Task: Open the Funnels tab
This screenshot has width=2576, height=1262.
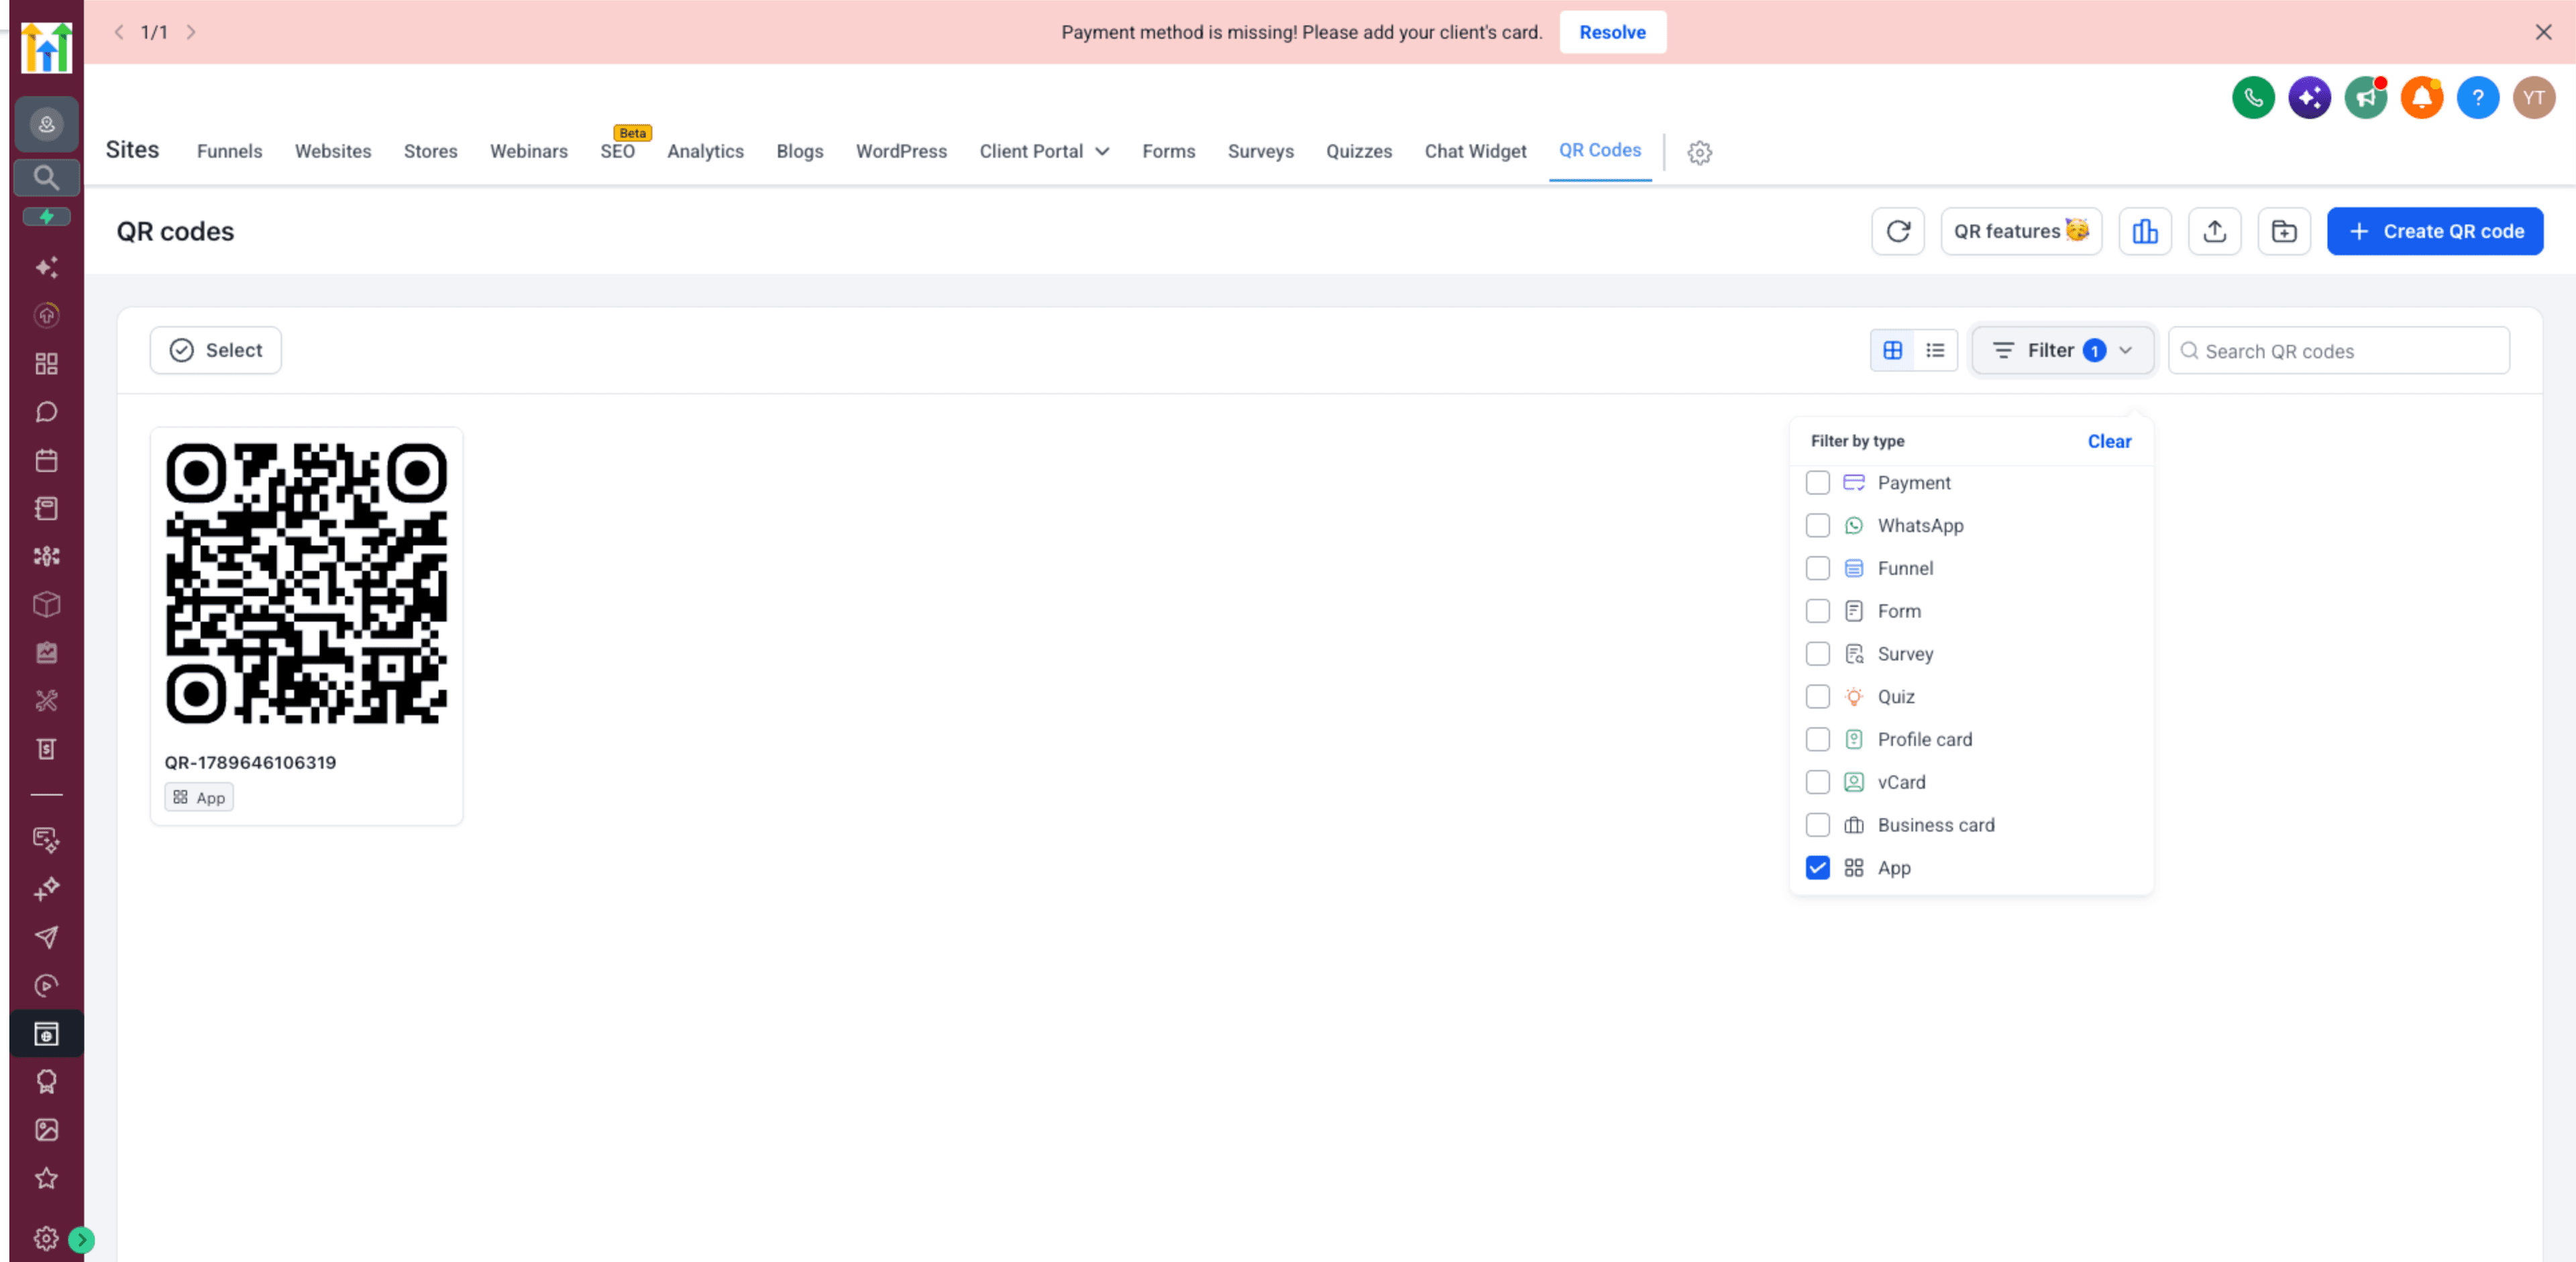Action: coord(229,151)
